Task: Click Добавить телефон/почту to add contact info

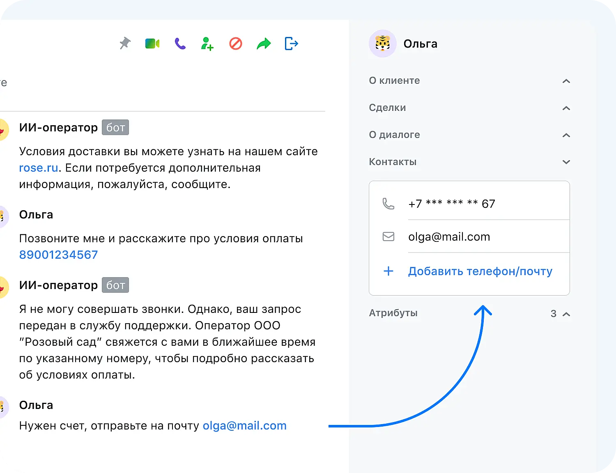Action: pyautogui.click(x=480, y=271)
